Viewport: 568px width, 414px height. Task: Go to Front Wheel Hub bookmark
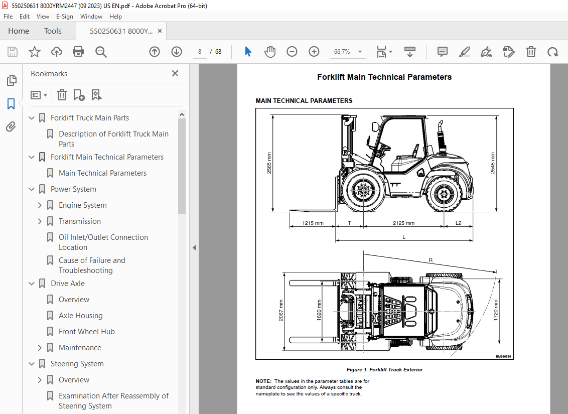87,331
